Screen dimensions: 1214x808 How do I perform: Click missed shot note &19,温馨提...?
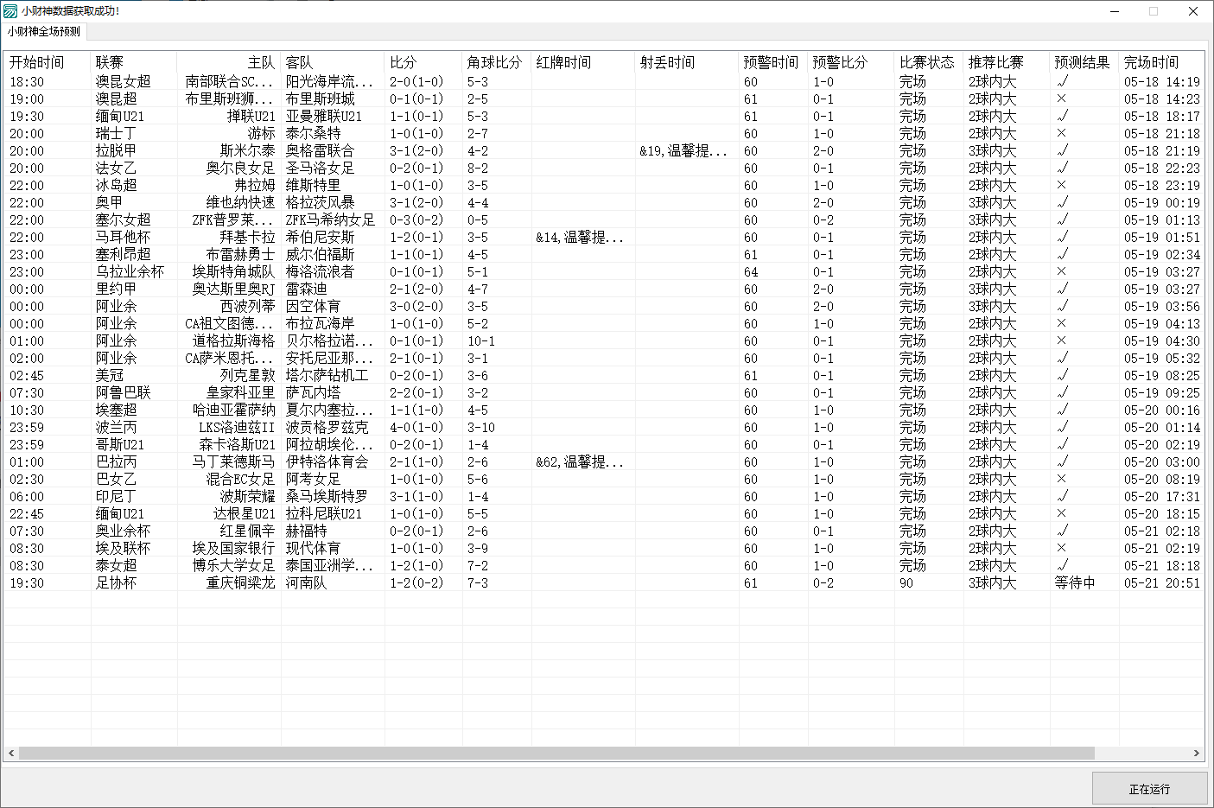pos(683,150)
